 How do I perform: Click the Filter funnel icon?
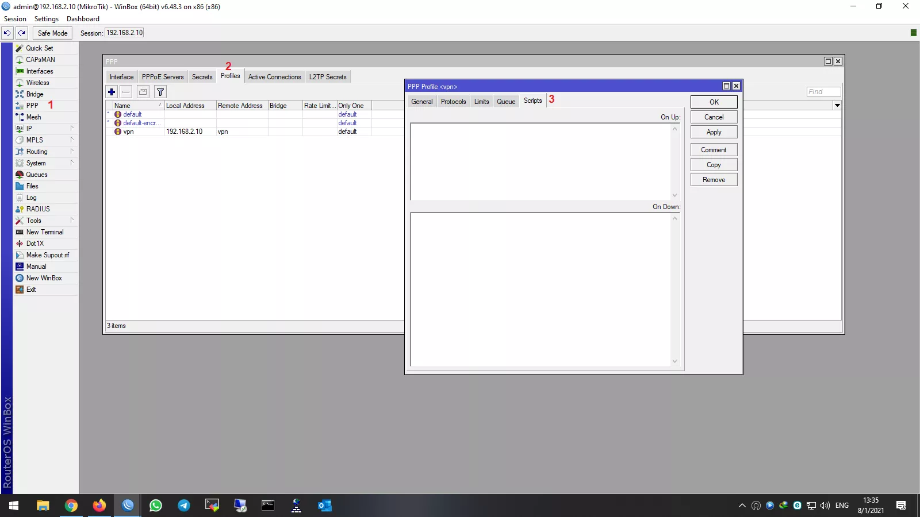coord(160,92)
